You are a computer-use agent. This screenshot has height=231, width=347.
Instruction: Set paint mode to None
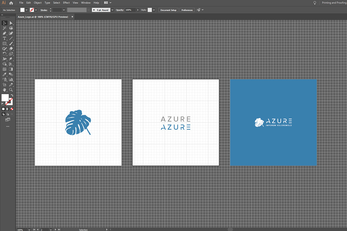(x=12, y=109)
